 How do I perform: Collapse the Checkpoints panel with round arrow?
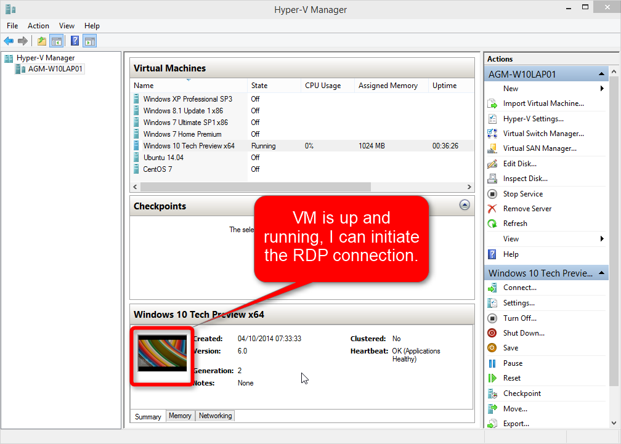465,204
